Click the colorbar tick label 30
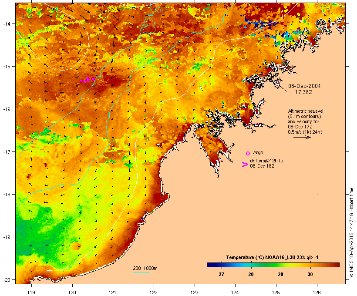The image size is (357, 296). tap(310, 274)
